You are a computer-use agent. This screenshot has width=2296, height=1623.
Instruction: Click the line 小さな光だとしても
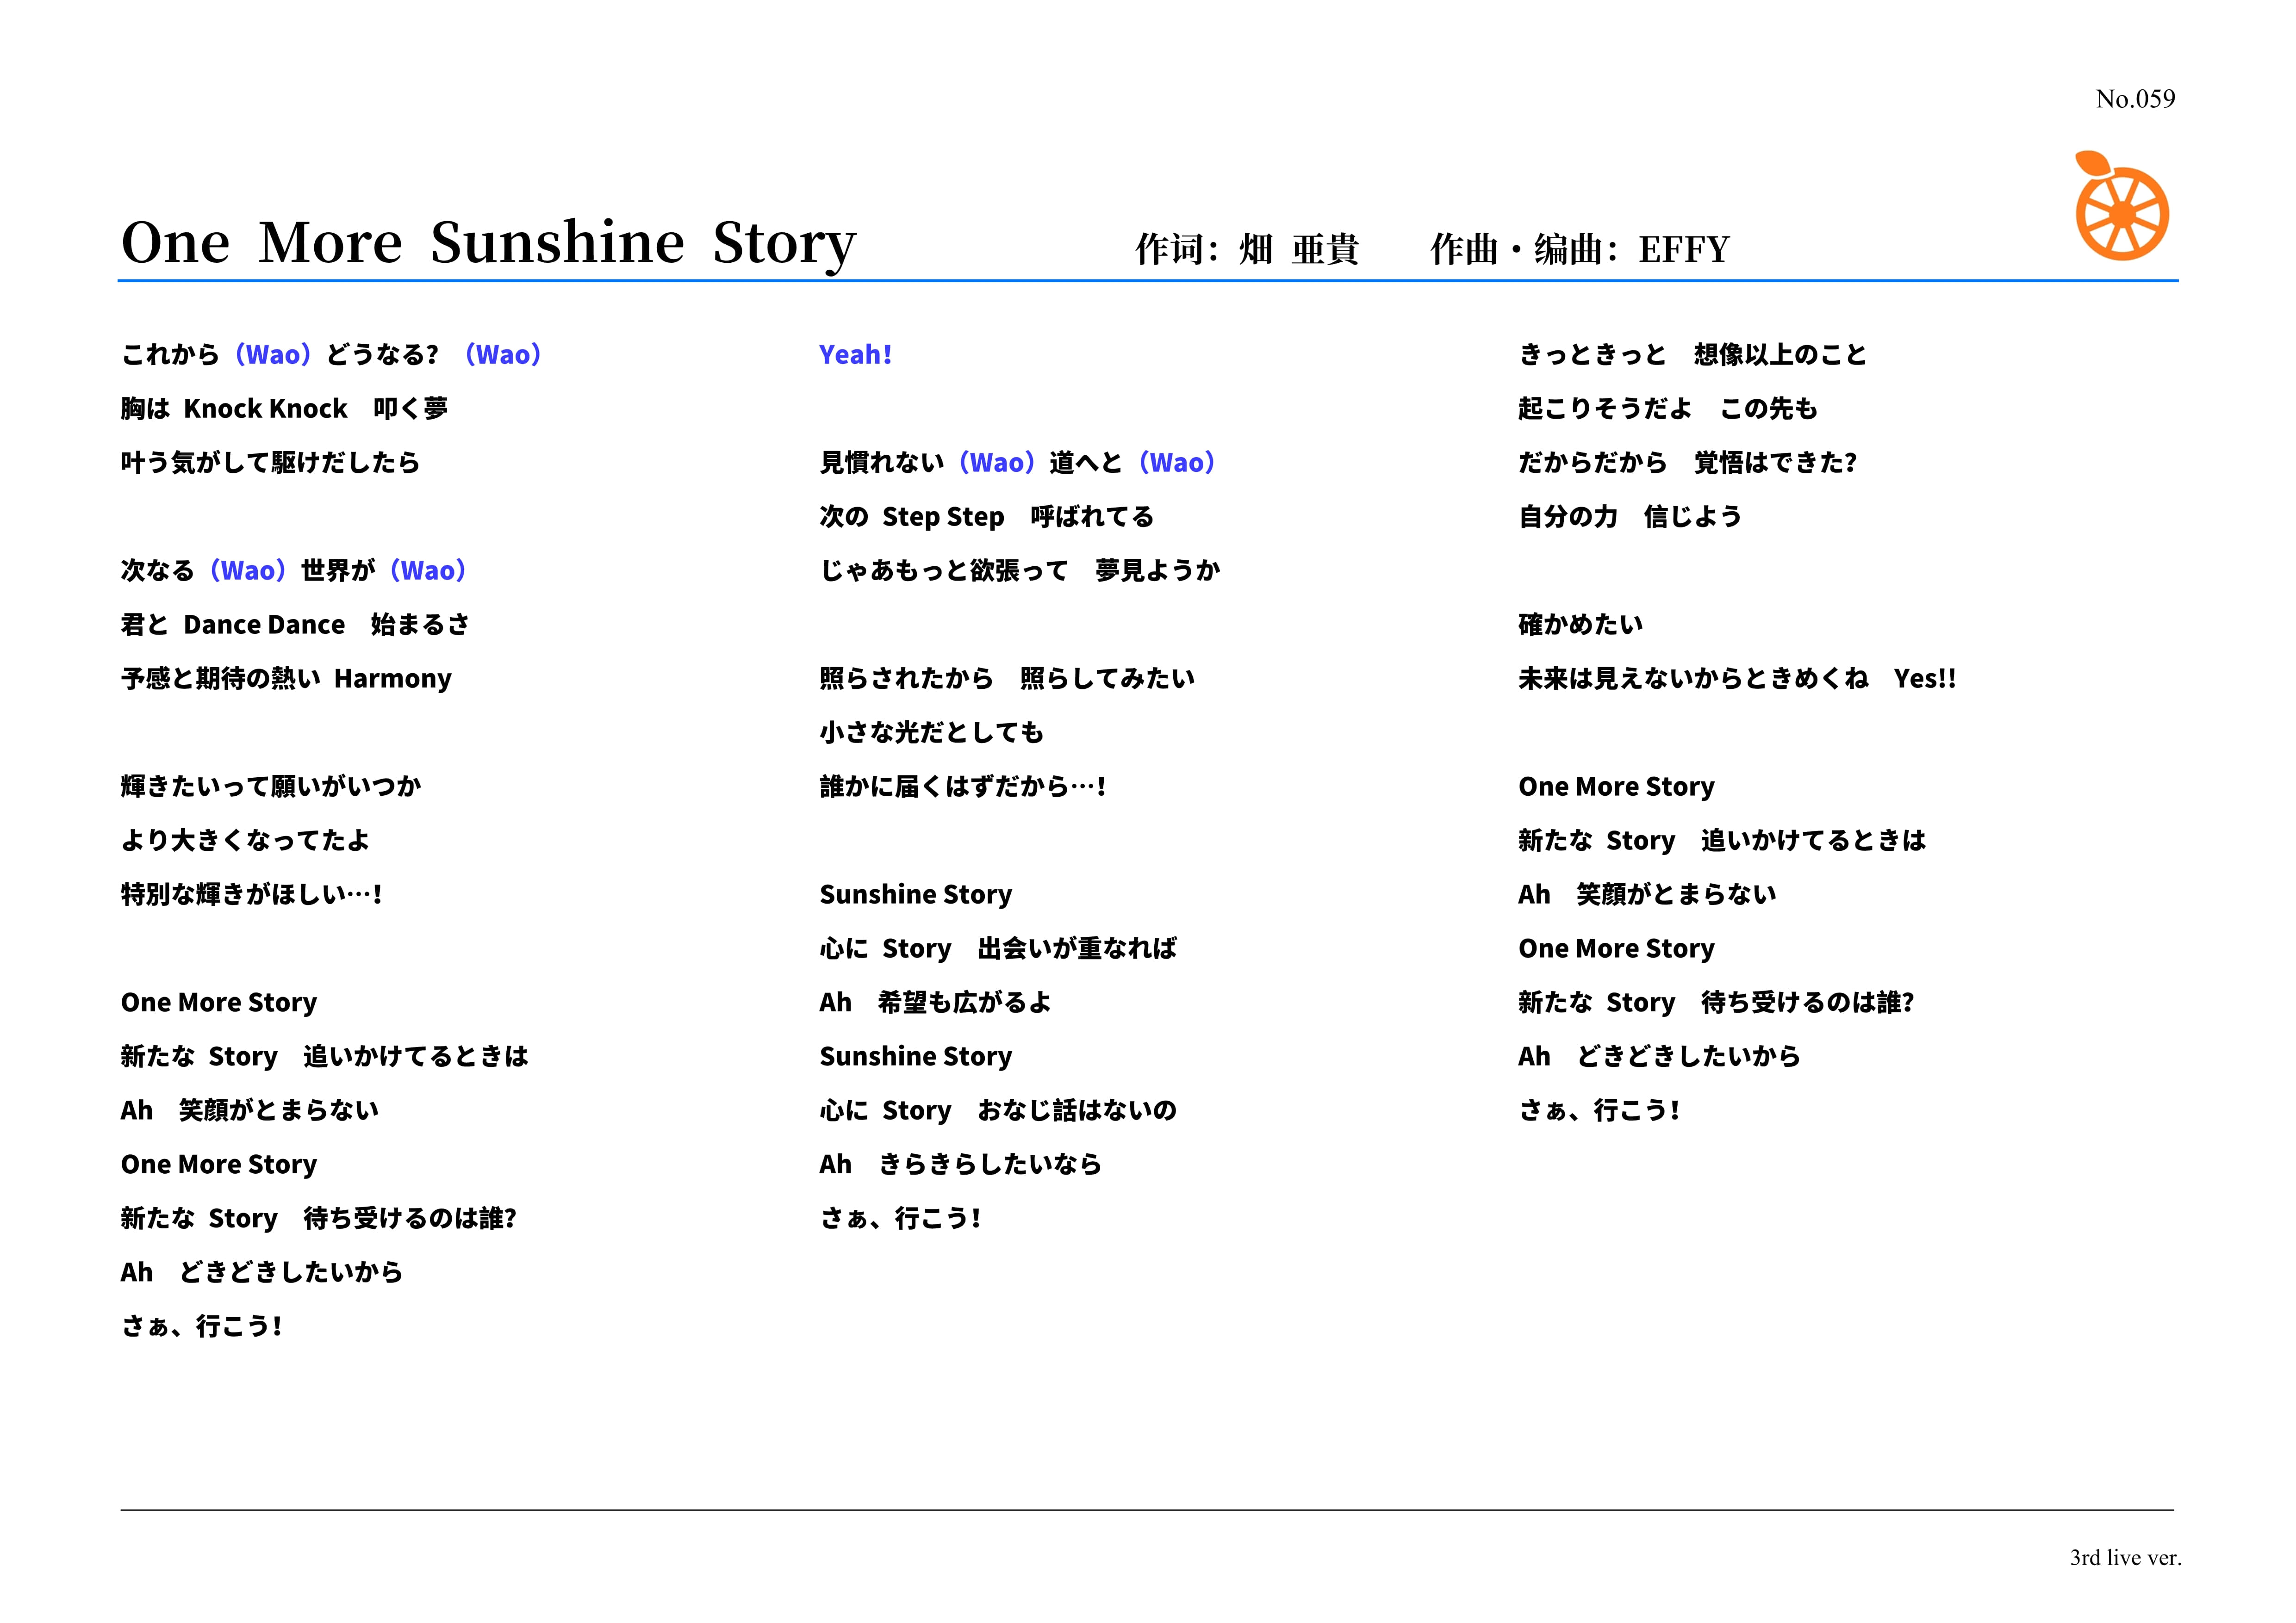(931, 732)
